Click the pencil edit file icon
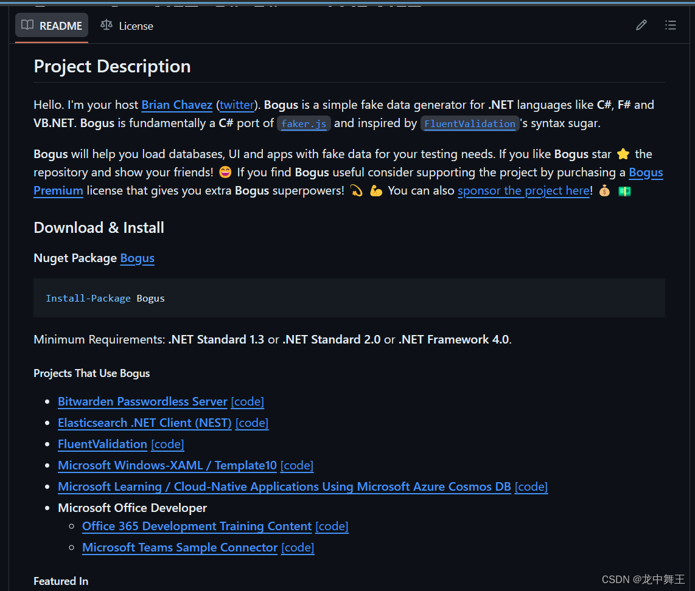Screen dimensions: 695x591 click(641, 26)
